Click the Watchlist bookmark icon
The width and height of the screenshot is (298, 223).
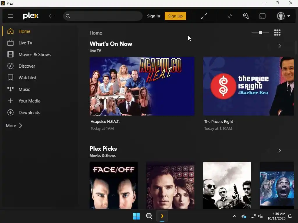[x=10, y=78]
